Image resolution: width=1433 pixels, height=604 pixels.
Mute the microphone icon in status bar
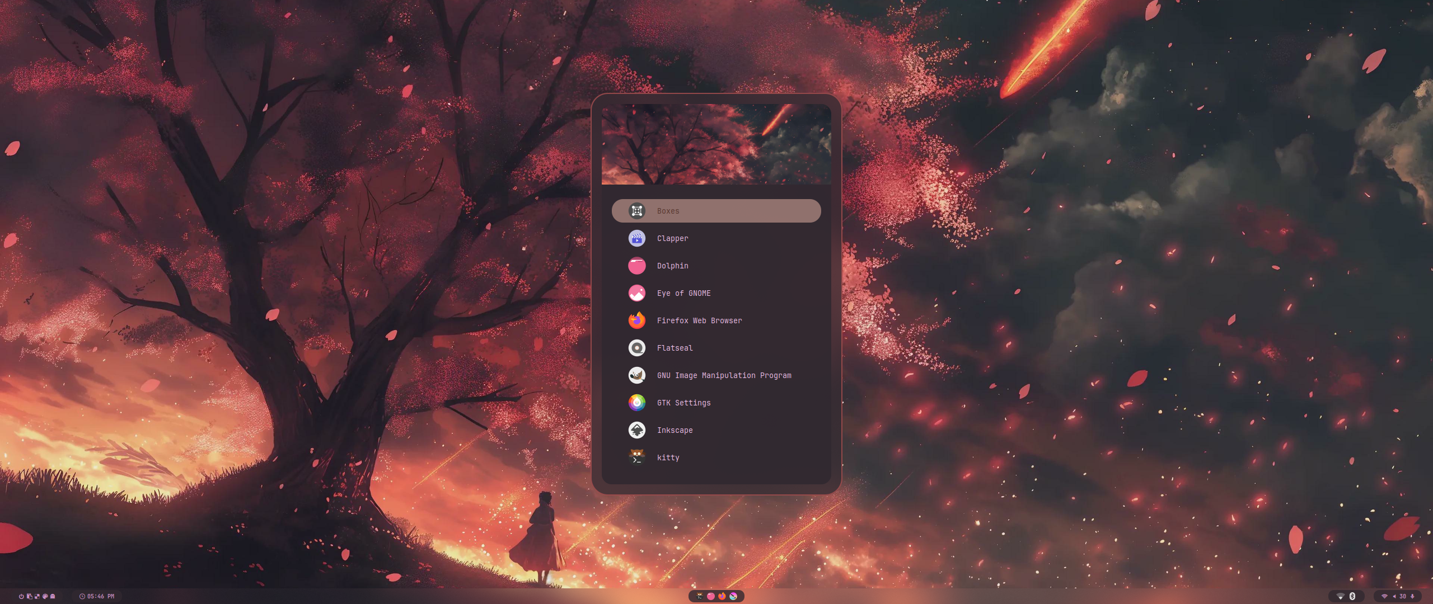[1412, 596]
